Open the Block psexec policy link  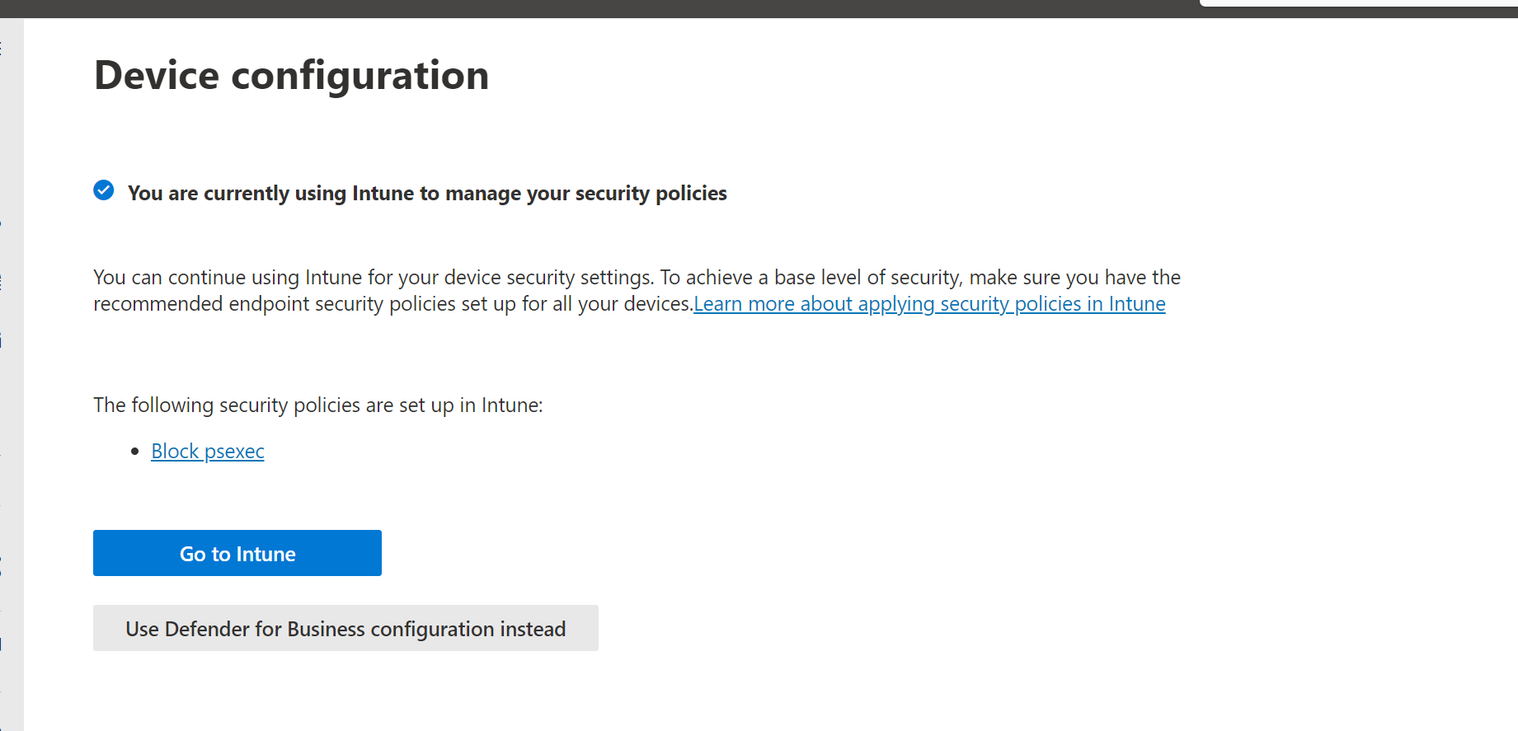tap(207, 452)
